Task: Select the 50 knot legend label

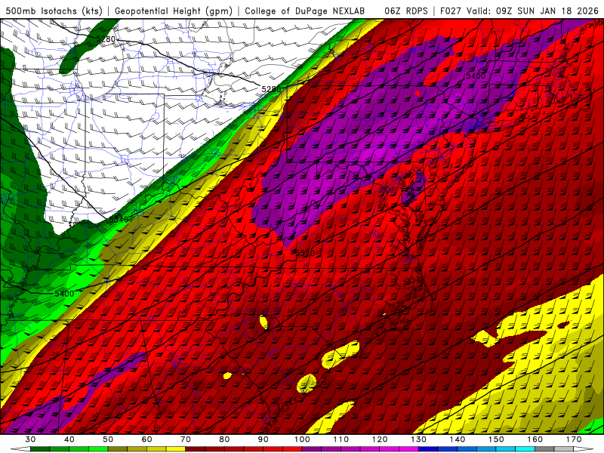Action: point(108,439)
